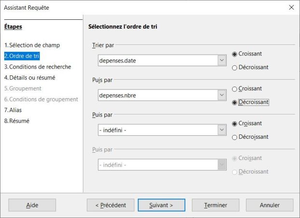Click the Suivant button

tap(161, 205)
